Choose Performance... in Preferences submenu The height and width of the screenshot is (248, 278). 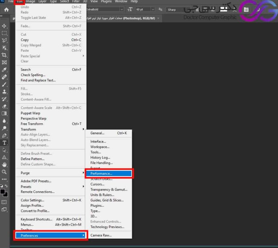pyautogui.click(x=109, y=174)
